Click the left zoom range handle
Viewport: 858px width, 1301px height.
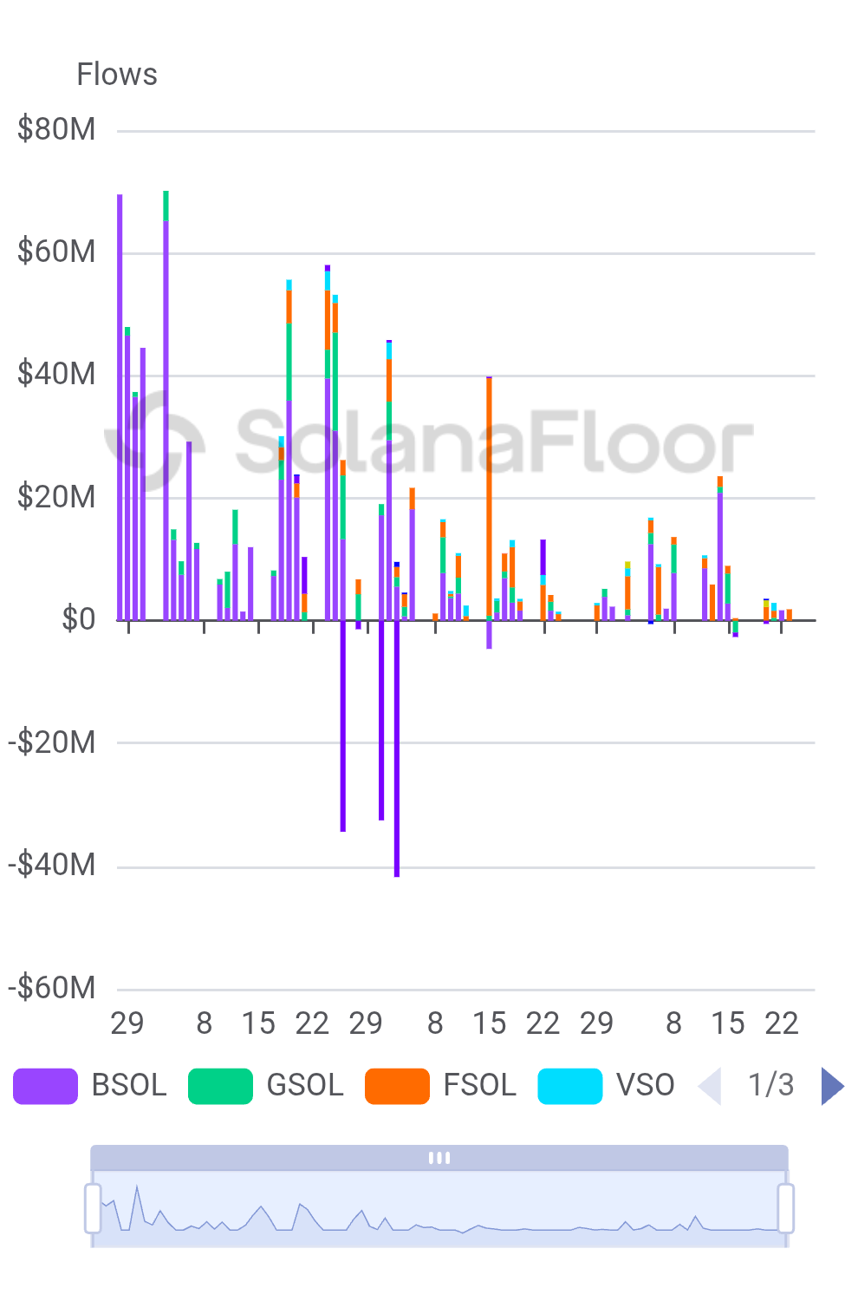click(x=93, y=1207)
